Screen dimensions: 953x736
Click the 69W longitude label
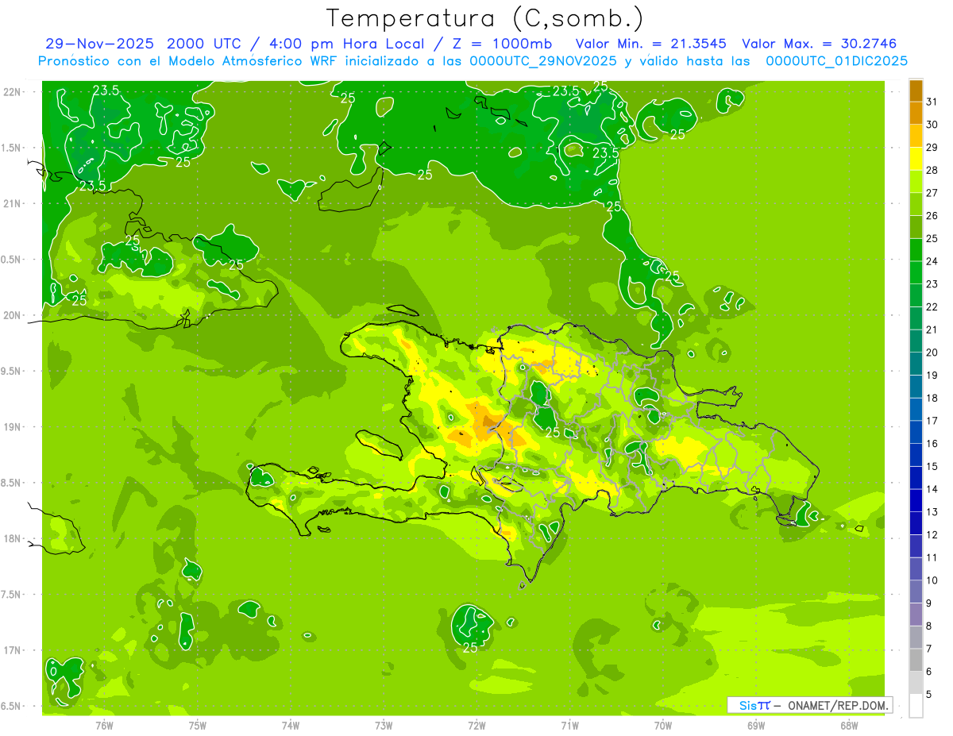click(x=756, y=726)
